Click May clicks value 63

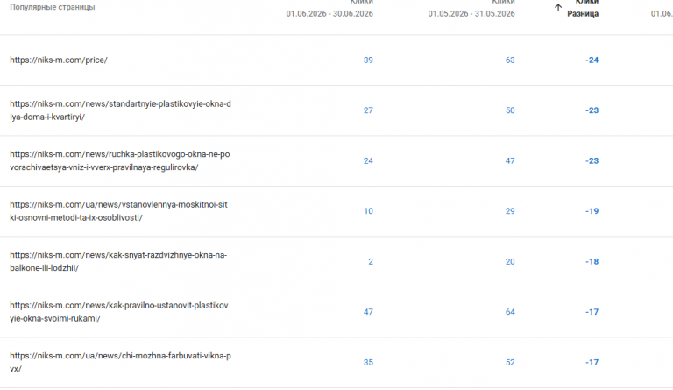(510, 60)
